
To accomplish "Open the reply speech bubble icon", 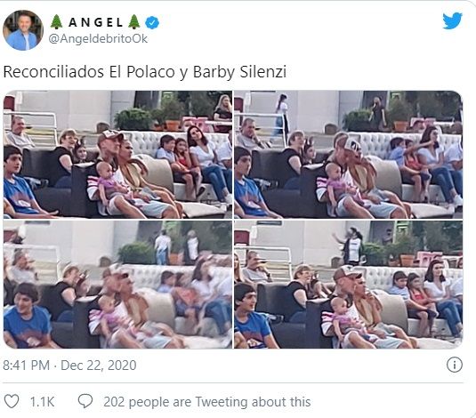I will tap(85, 401).
